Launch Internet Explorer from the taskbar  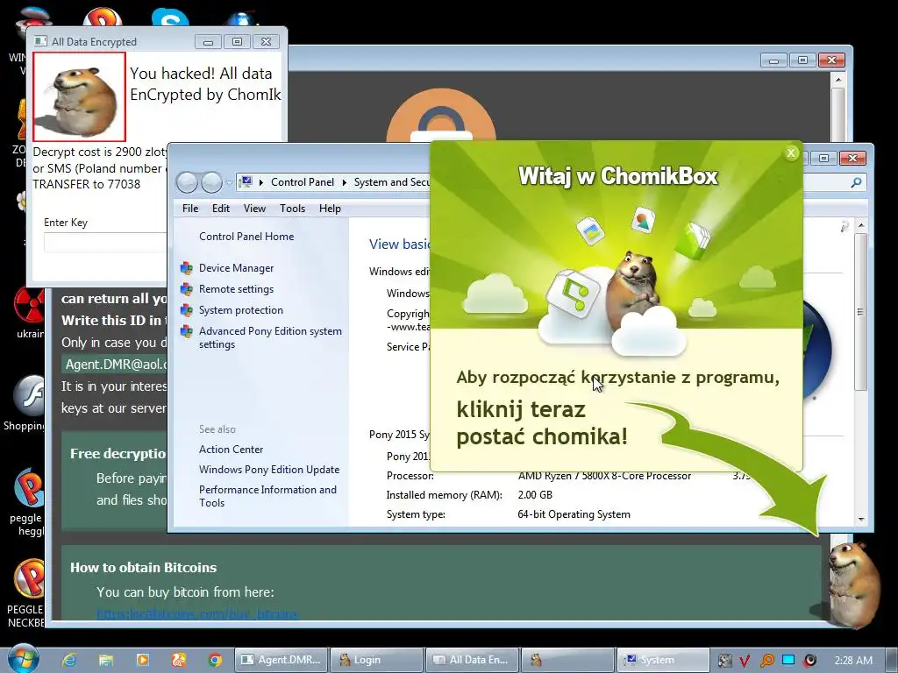70,660
